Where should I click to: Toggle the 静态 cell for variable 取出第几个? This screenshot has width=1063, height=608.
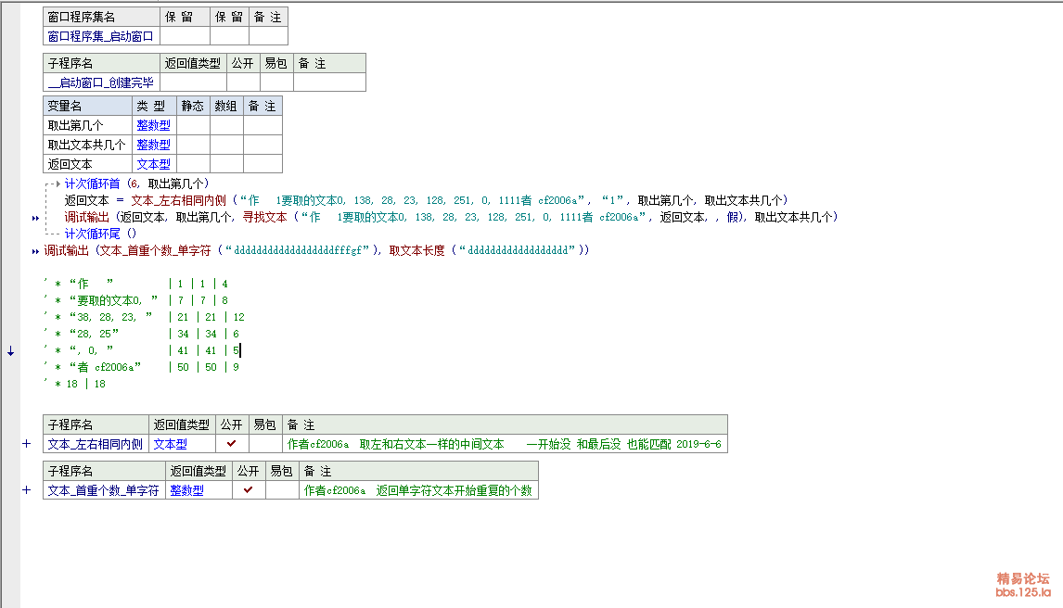click(x=193, y=125)
